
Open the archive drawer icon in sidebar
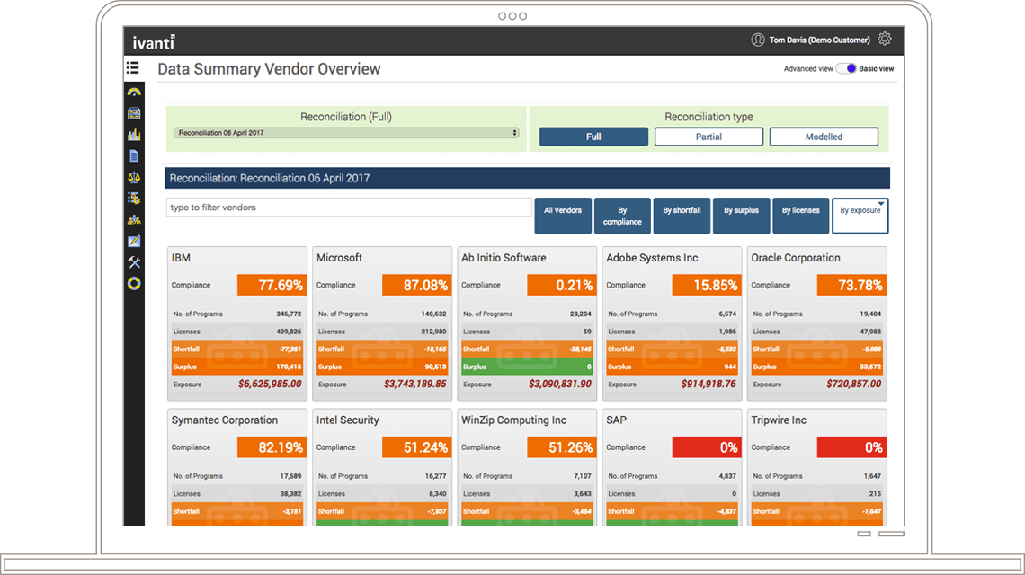pos(134,114)
